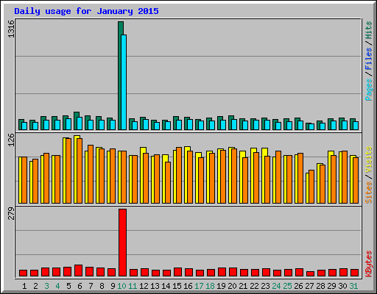Click green day label 4 on the x-axis
The width and height of the screenshot is (377, 294).
[x=57, y=286]
